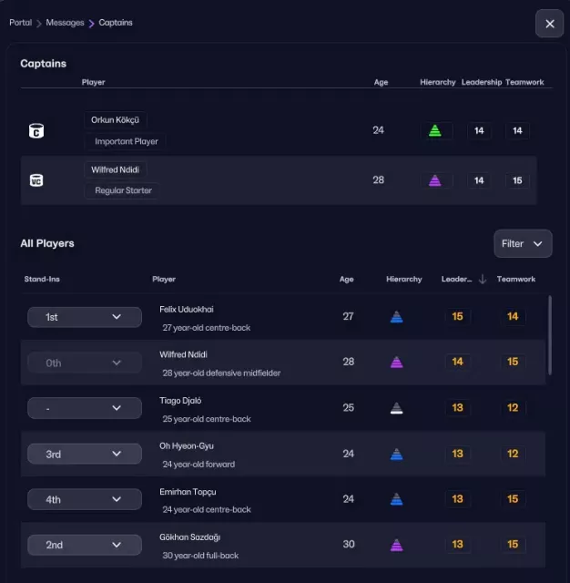Click Orkun Kökçü's leadership value 14
Image resolution: width=570 pixels, height=583 pixels.
click(479, 130)
